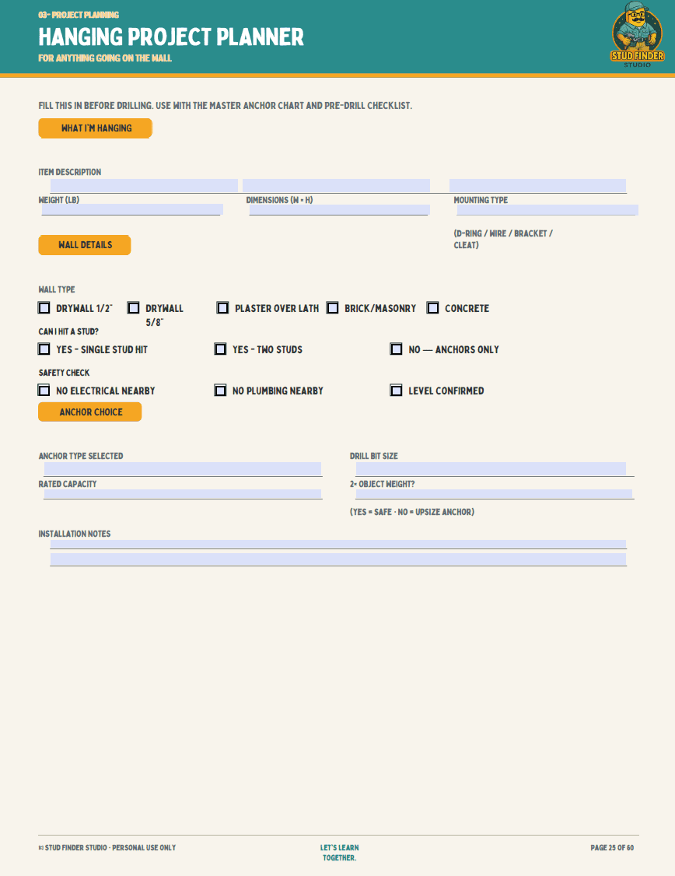The image size is (675, 876).
Task: Mark the Concrete wall type checkbox
Action: (x=432, y=308)
